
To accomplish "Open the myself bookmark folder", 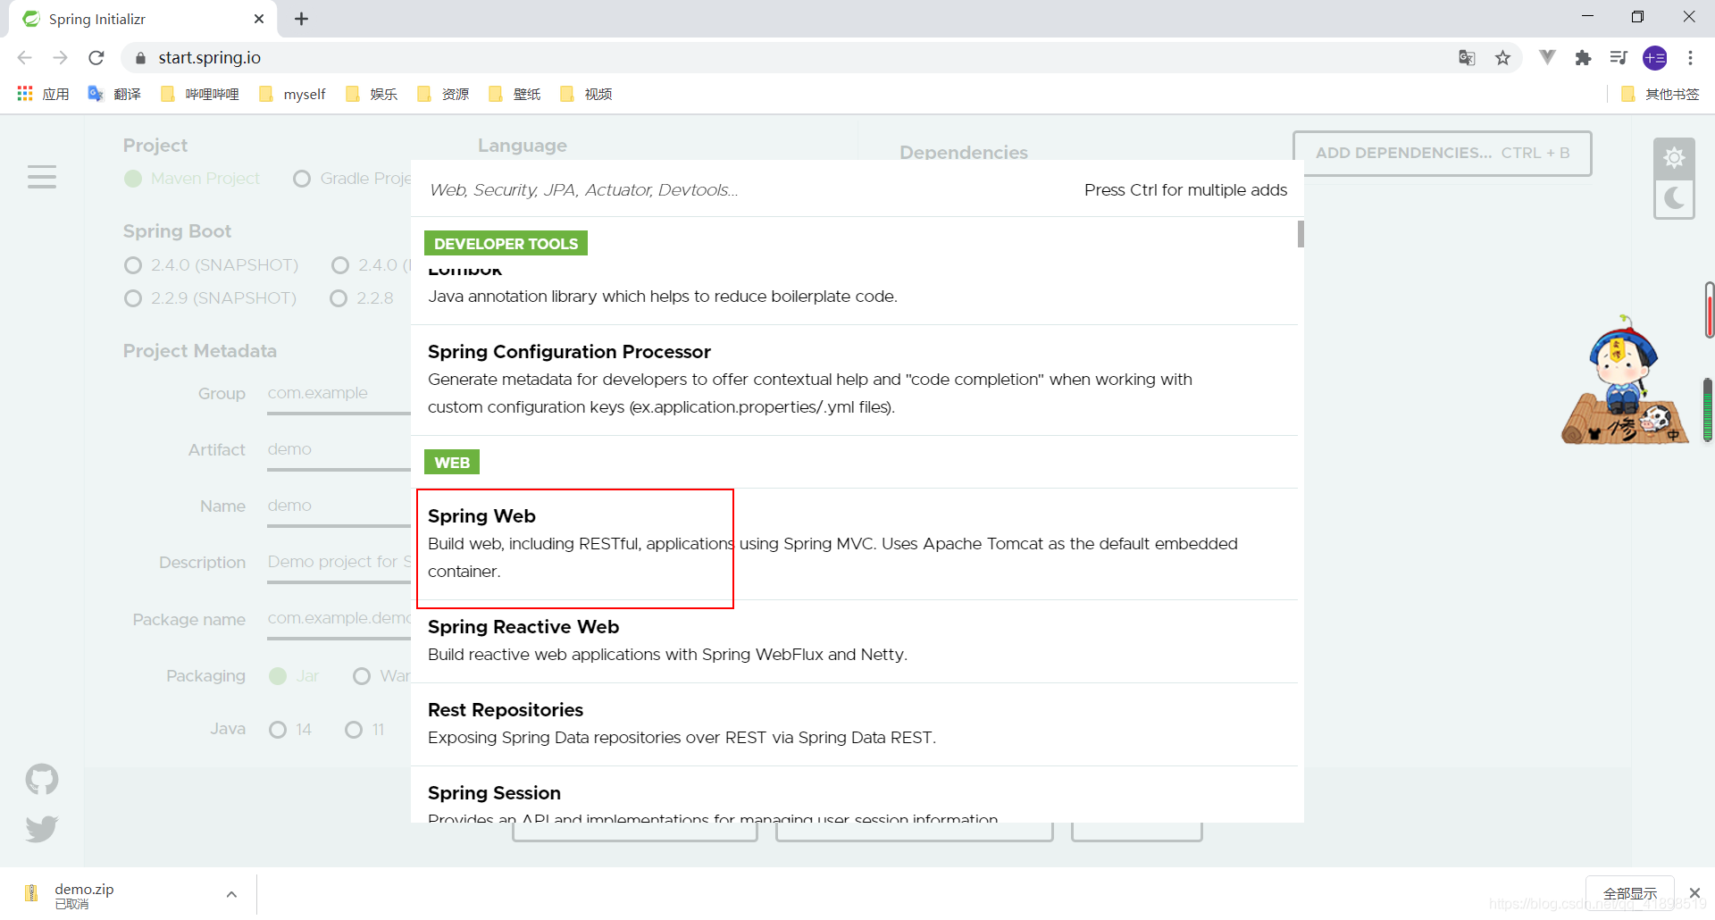I will click(x=292, y=94).
